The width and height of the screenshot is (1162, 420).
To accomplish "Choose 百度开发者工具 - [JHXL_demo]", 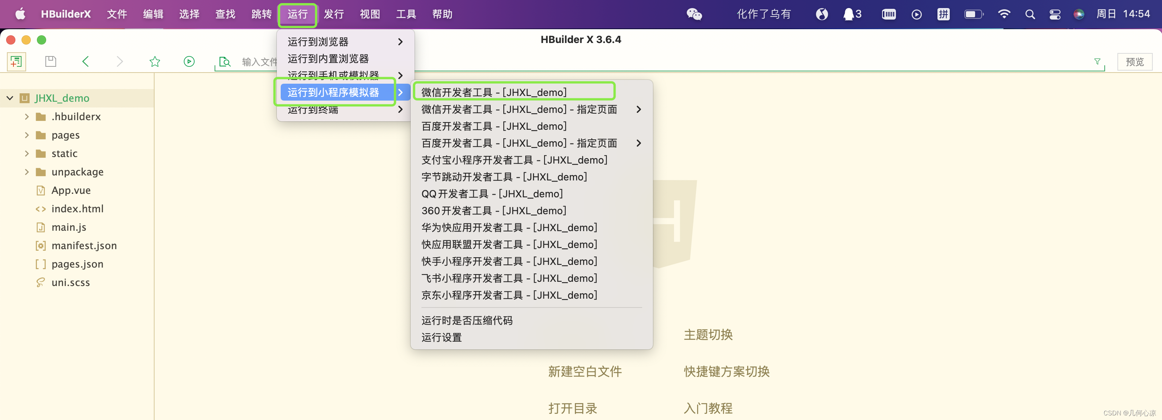I will 531,126.
